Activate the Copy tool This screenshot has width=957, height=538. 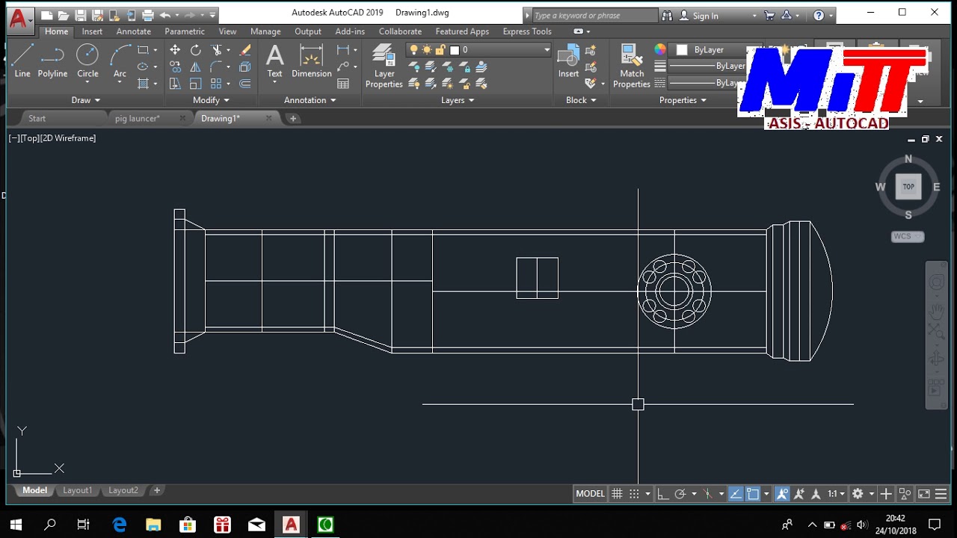pos(175,67)
